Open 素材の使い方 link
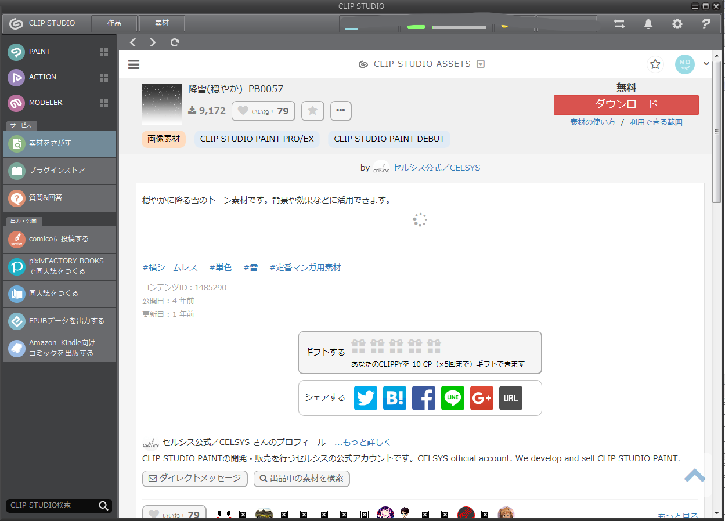 tap(593, 122)
